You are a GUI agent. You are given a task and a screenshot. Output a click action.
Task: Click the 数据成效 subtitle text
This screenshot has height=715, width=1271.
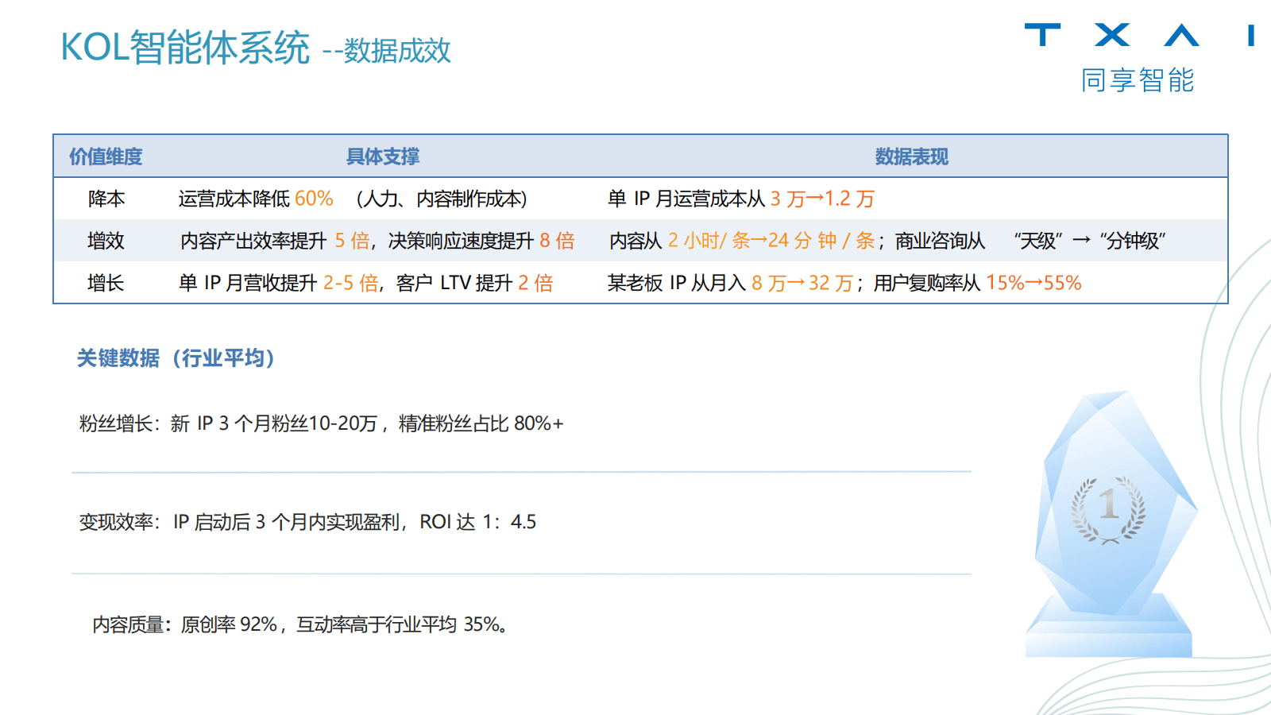coord(396,51)
